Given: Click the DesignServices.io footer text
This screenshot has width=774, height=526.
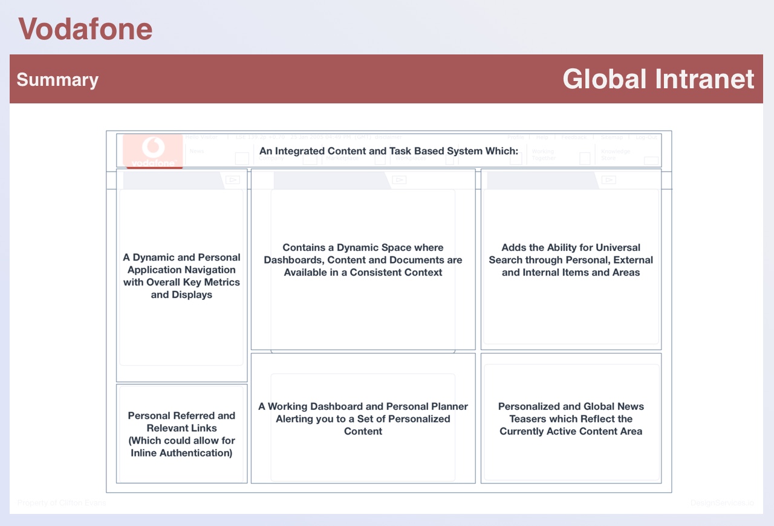Looking at the screenshot, I should point(722,503).
